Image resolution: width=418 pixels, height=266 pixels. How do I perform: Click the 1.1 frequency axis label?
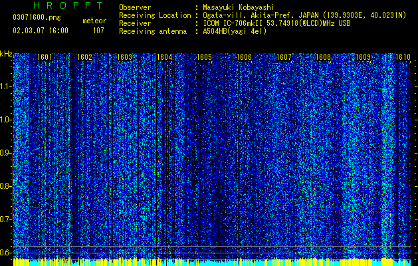pos(5,86)
